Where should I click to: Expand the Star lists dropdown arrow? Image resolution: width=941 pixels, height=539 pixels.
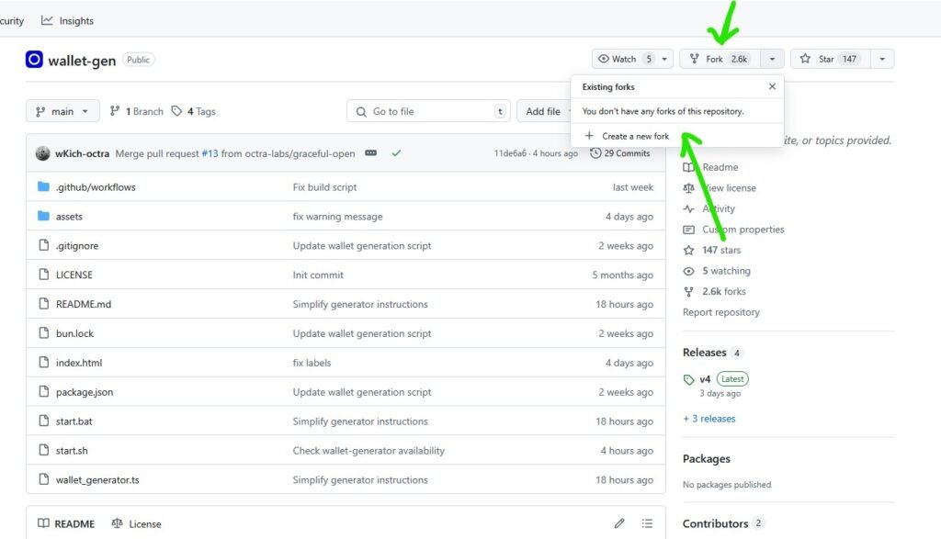882,59
